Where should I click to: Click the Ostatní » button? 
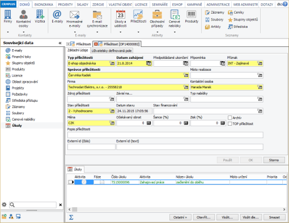click(x=180, y=217)
